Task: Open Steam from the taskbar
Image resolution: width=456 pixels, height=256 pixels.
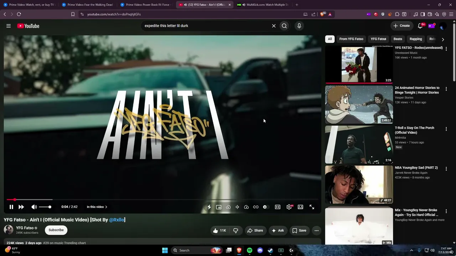Action: (270, 250)
